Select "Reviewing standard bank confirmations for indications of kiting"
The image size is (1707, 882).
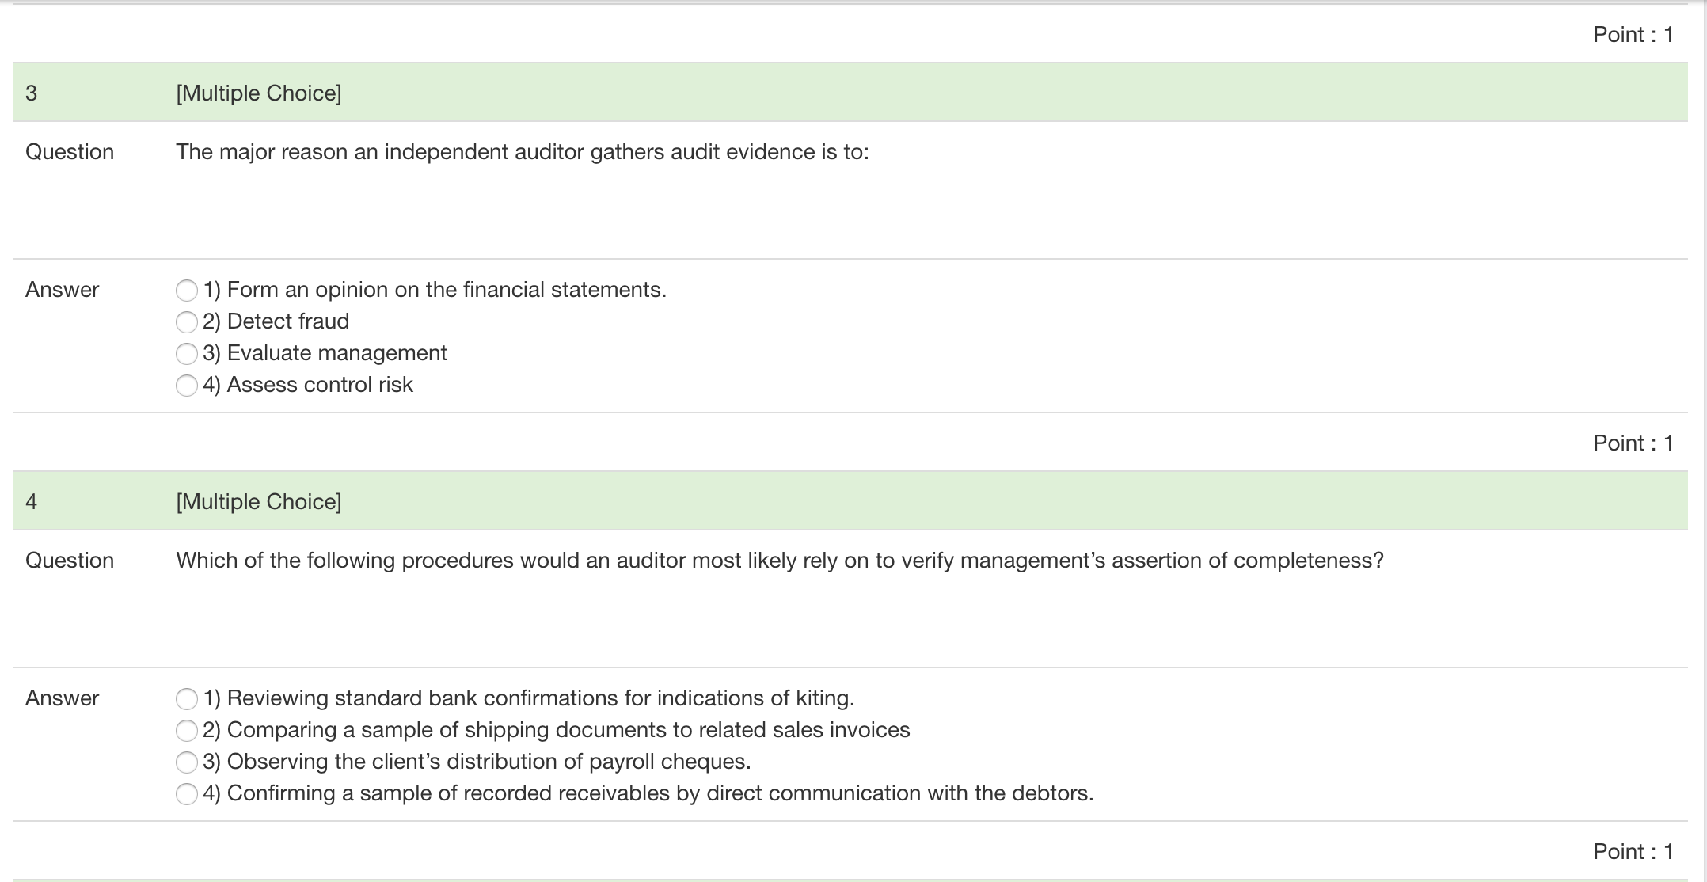[187, 699]
